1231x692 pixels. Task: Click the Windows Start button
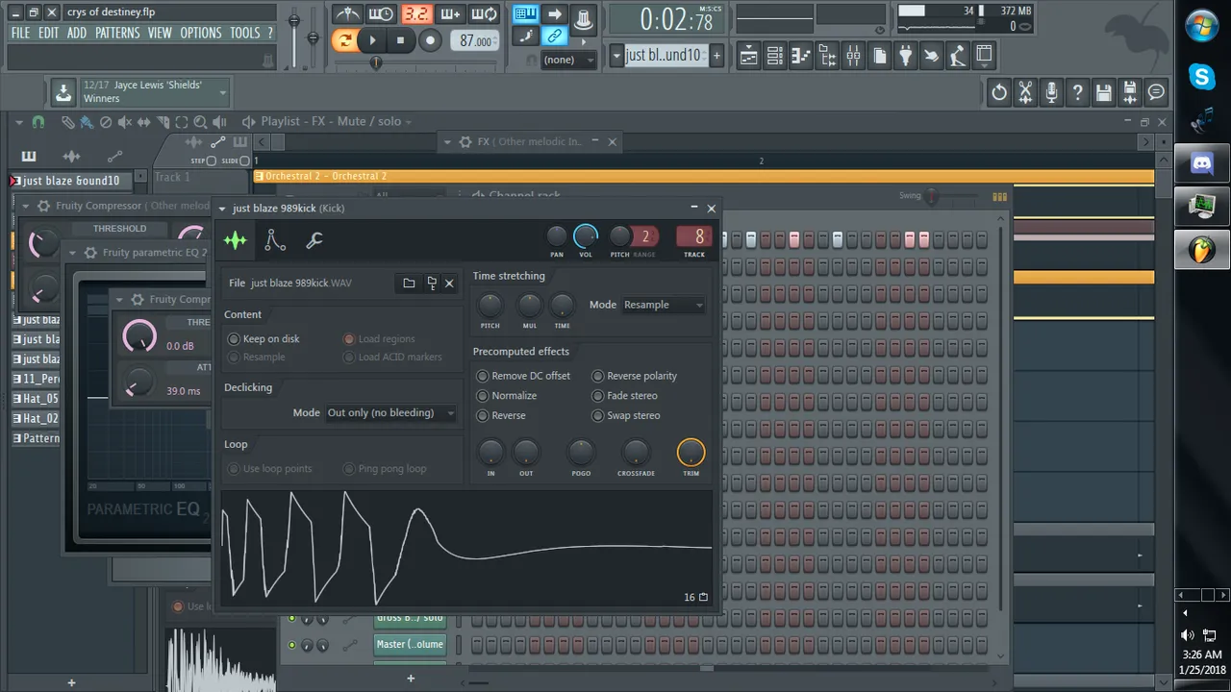tap(1202, 26)
